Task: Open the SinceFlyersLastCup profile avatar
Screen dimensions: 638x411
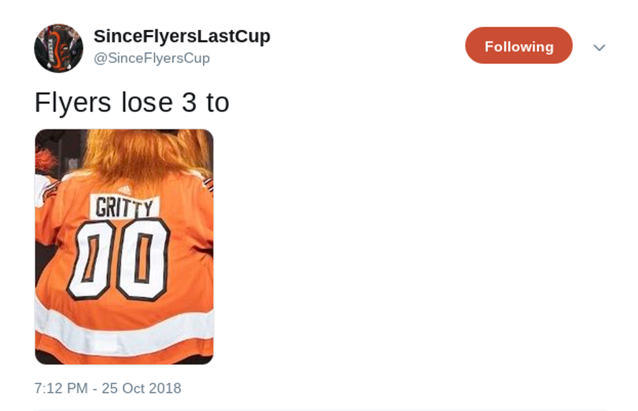Action: 59,49
